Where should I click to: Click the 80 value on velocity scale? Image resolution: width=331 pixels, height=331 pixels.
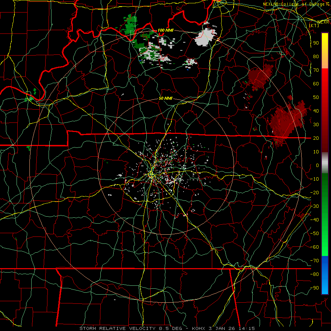click(316, 56)
